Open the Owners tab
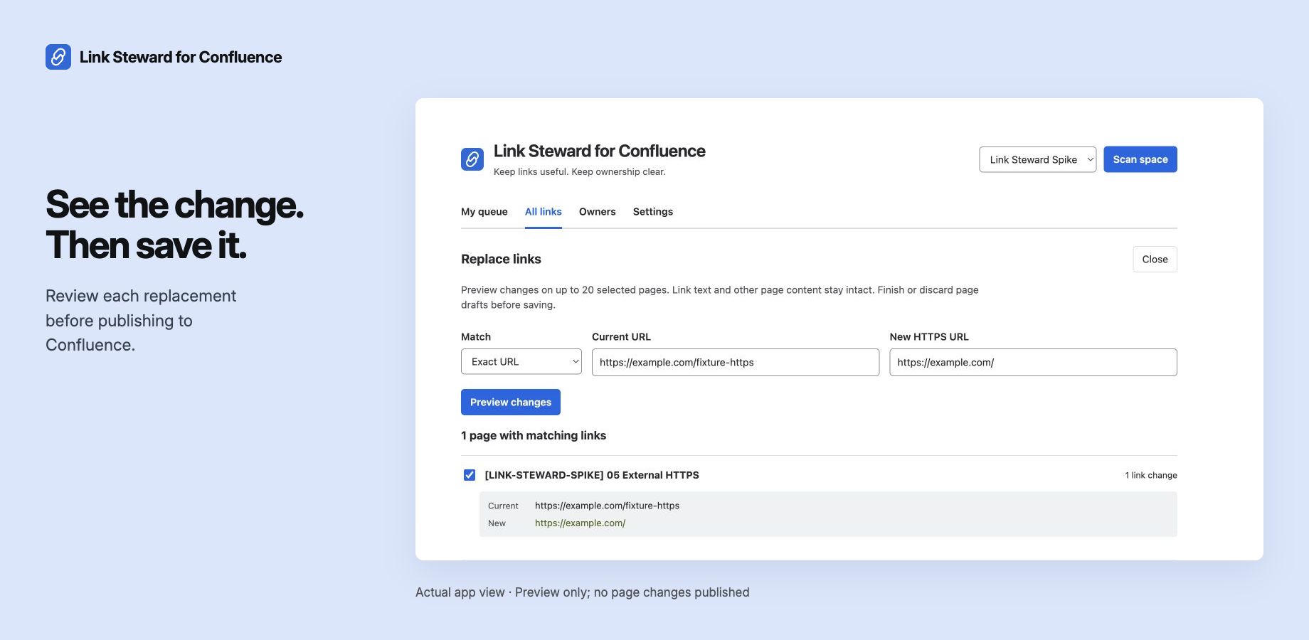Screen dimensions: 1309x640 598,211
